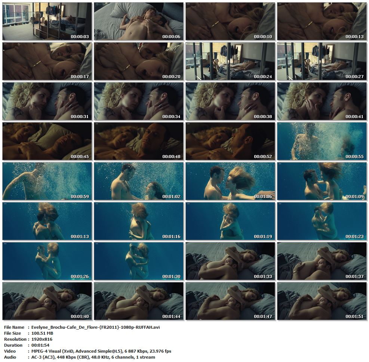Select the thumbnail stamped 00:01:37
The height and width of the screenshot is (362, 369).
(322, 262)
